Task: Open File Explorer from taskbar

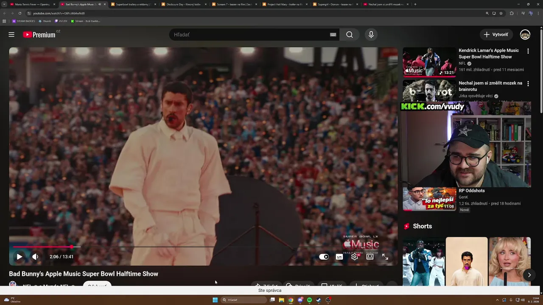Action: 281,300
